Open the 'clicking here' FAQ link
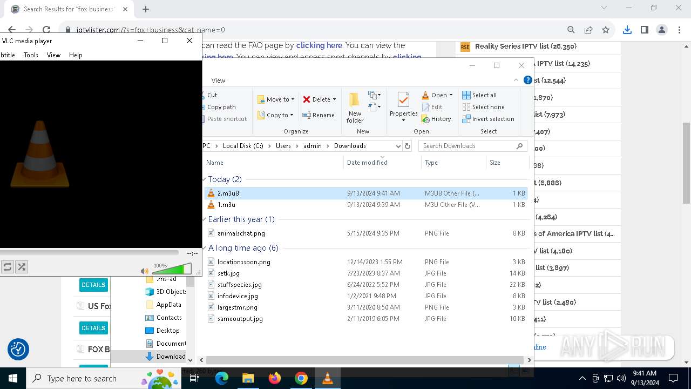Viewport: 691px width, 389px height. pos(319,45)
